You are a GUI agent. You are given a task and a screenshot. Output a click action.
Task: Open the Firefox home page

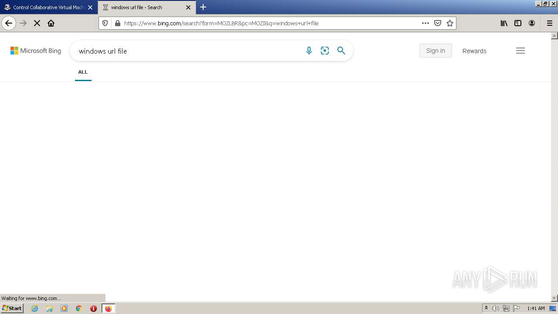[51, 23]
